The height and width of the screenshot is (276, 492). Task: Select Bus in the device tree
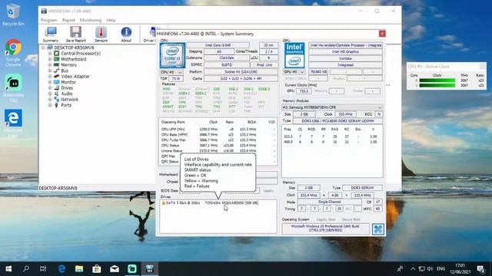click(65, 71)
